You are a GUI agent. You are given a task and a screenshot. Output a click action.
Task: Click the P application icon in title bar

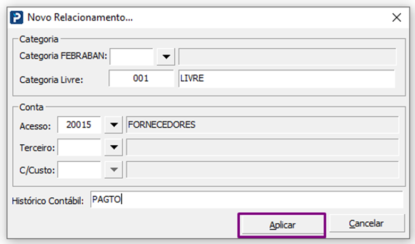[17, 17]
